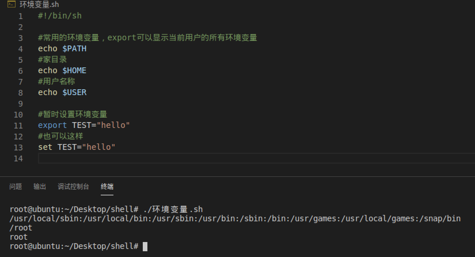This screenshot has width=475, height=257.
Task: Open the 调试控制台 panel tab
Action: (73, 187)
